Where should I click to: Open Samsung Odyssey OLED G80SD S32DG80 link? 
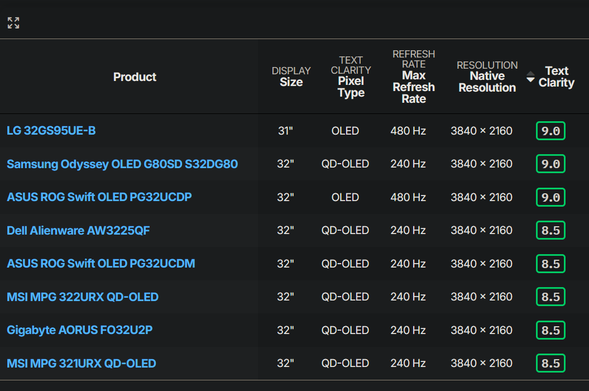click(122, 164)
